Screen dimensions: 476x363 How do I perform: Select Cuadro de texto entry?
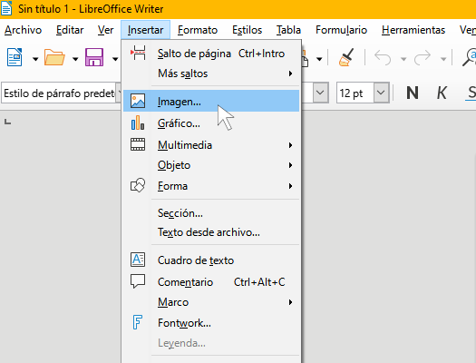pyautogui.click(x=211, y=260)
